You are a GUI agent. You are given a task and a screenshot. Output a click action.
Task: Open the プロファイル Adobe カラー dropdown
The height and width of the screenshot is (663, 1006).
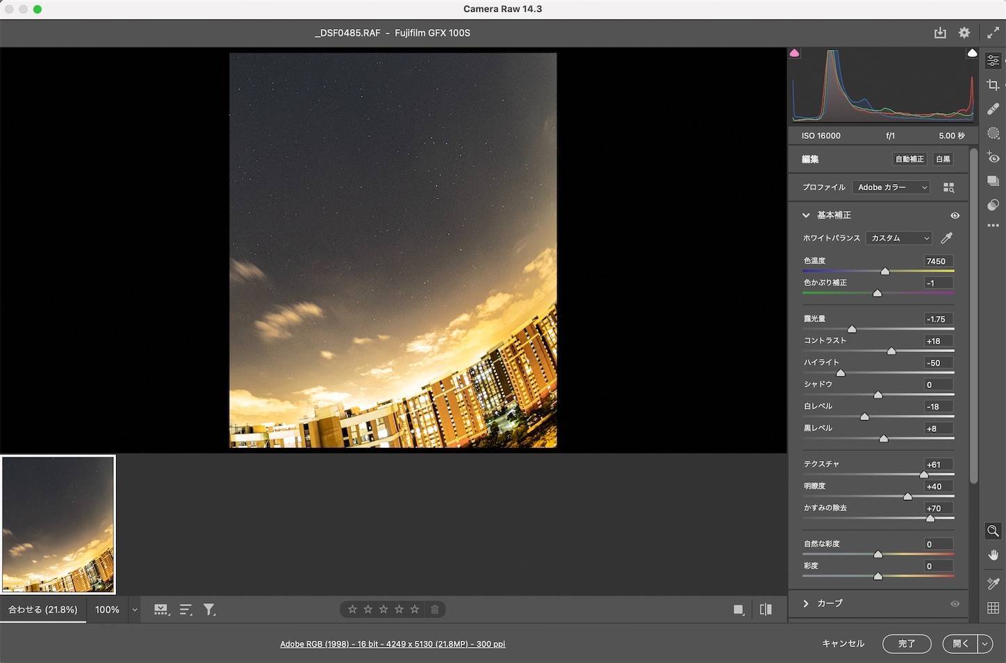891,187
